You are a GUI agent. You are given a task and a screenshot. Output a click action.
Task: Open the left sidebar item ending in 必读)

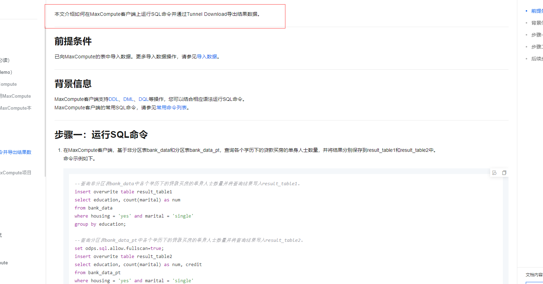click(5, 60)
